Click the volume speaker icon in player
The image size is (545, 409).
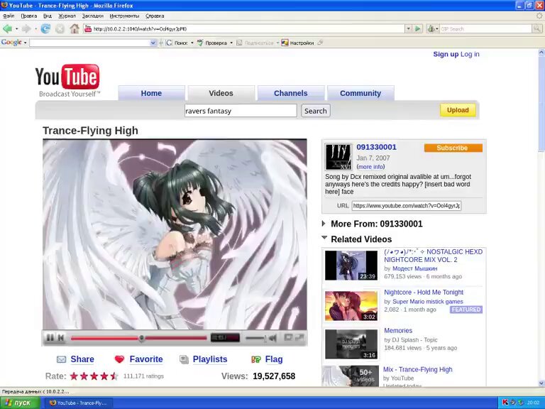point(270,338)
